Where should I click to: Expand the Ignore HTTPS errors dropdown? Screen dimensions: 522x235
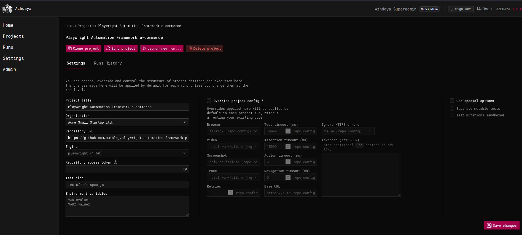tap(348, 131)
